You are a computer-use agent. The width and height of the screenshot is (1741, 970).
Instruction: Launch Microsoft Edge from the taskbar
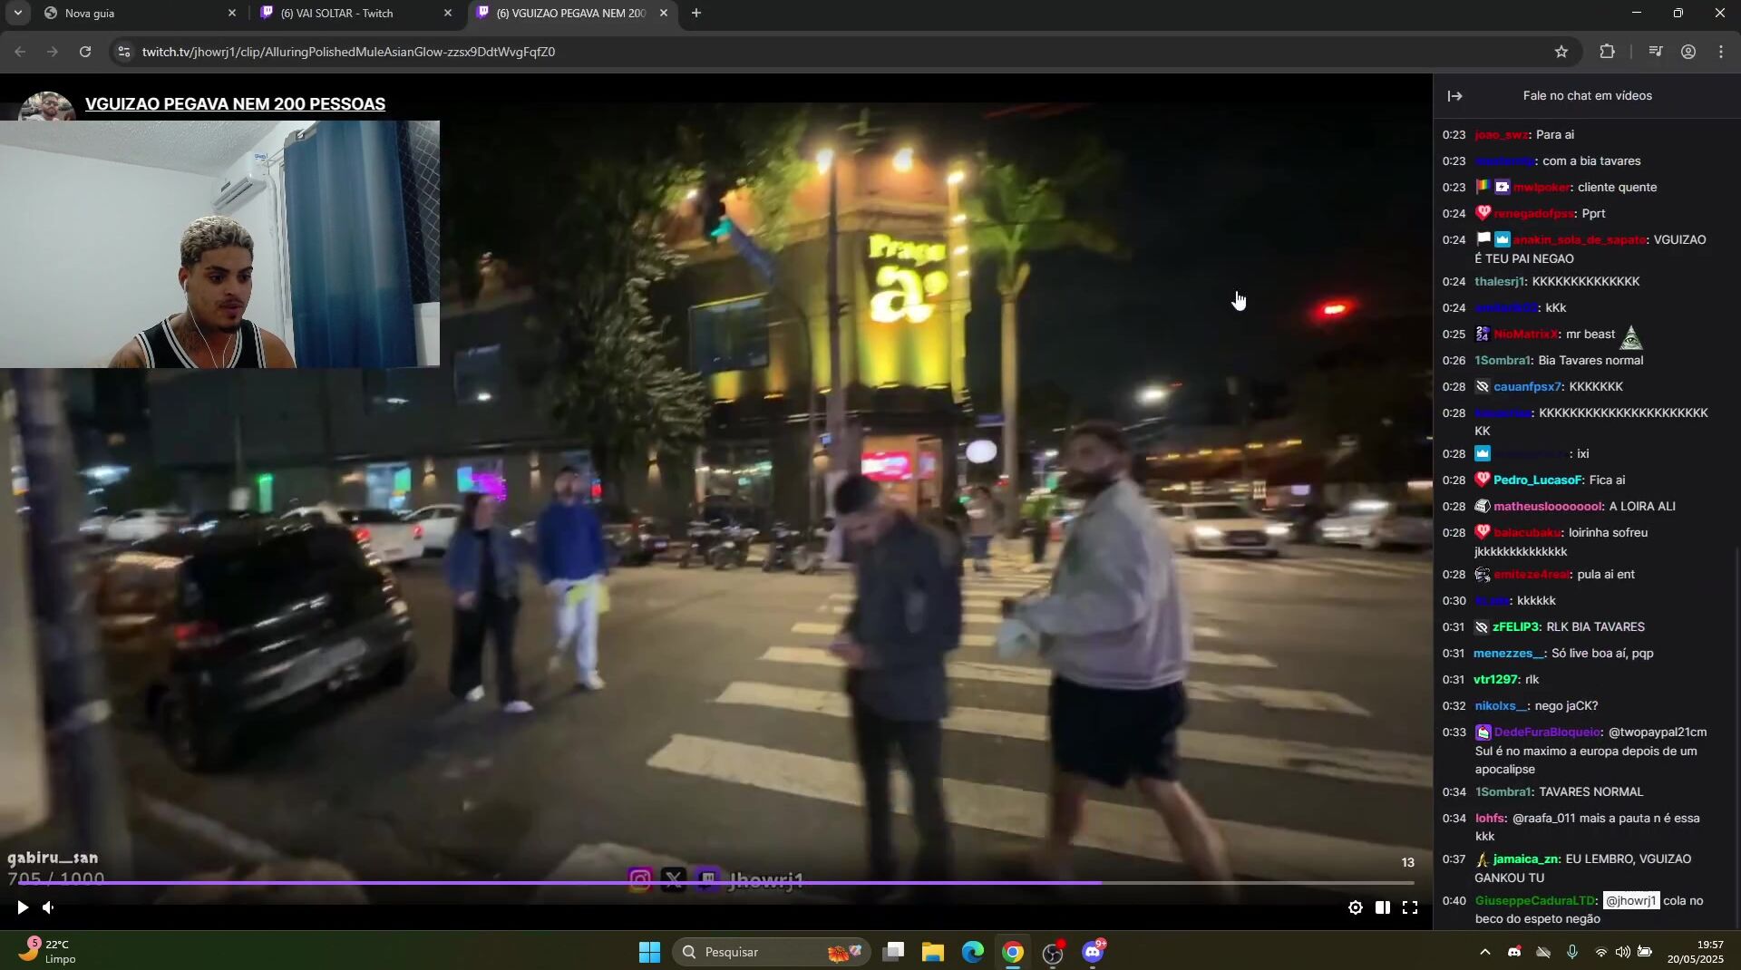click(973, 952)
